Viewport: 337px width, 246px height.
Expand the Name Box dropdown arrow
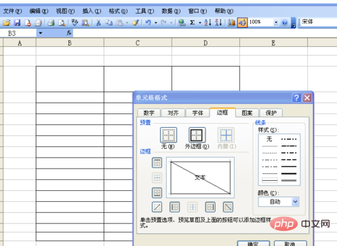click(x=41, y=33)
